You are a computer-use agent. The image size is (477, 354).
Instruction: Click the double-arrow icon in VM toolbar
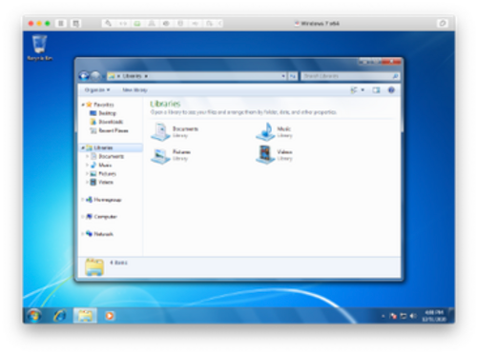123,24
